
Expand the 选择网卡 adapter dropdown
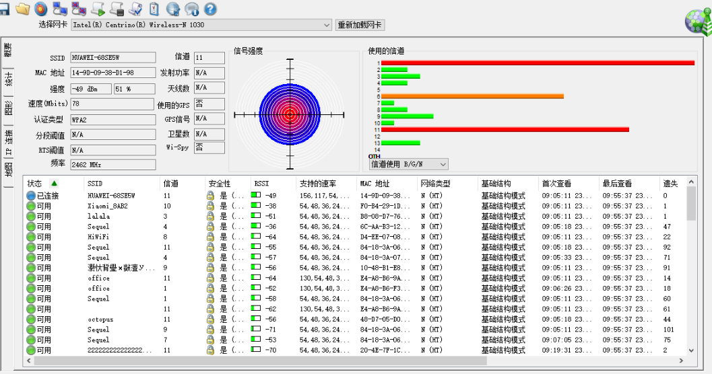point(327,25)
